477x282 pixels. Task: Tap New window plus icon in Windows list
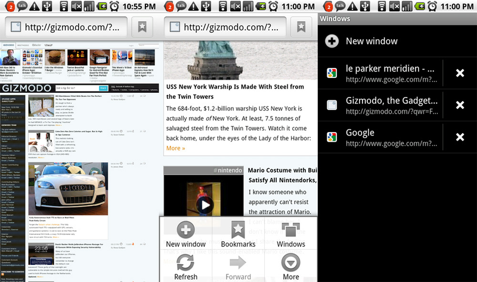point(332,41)
